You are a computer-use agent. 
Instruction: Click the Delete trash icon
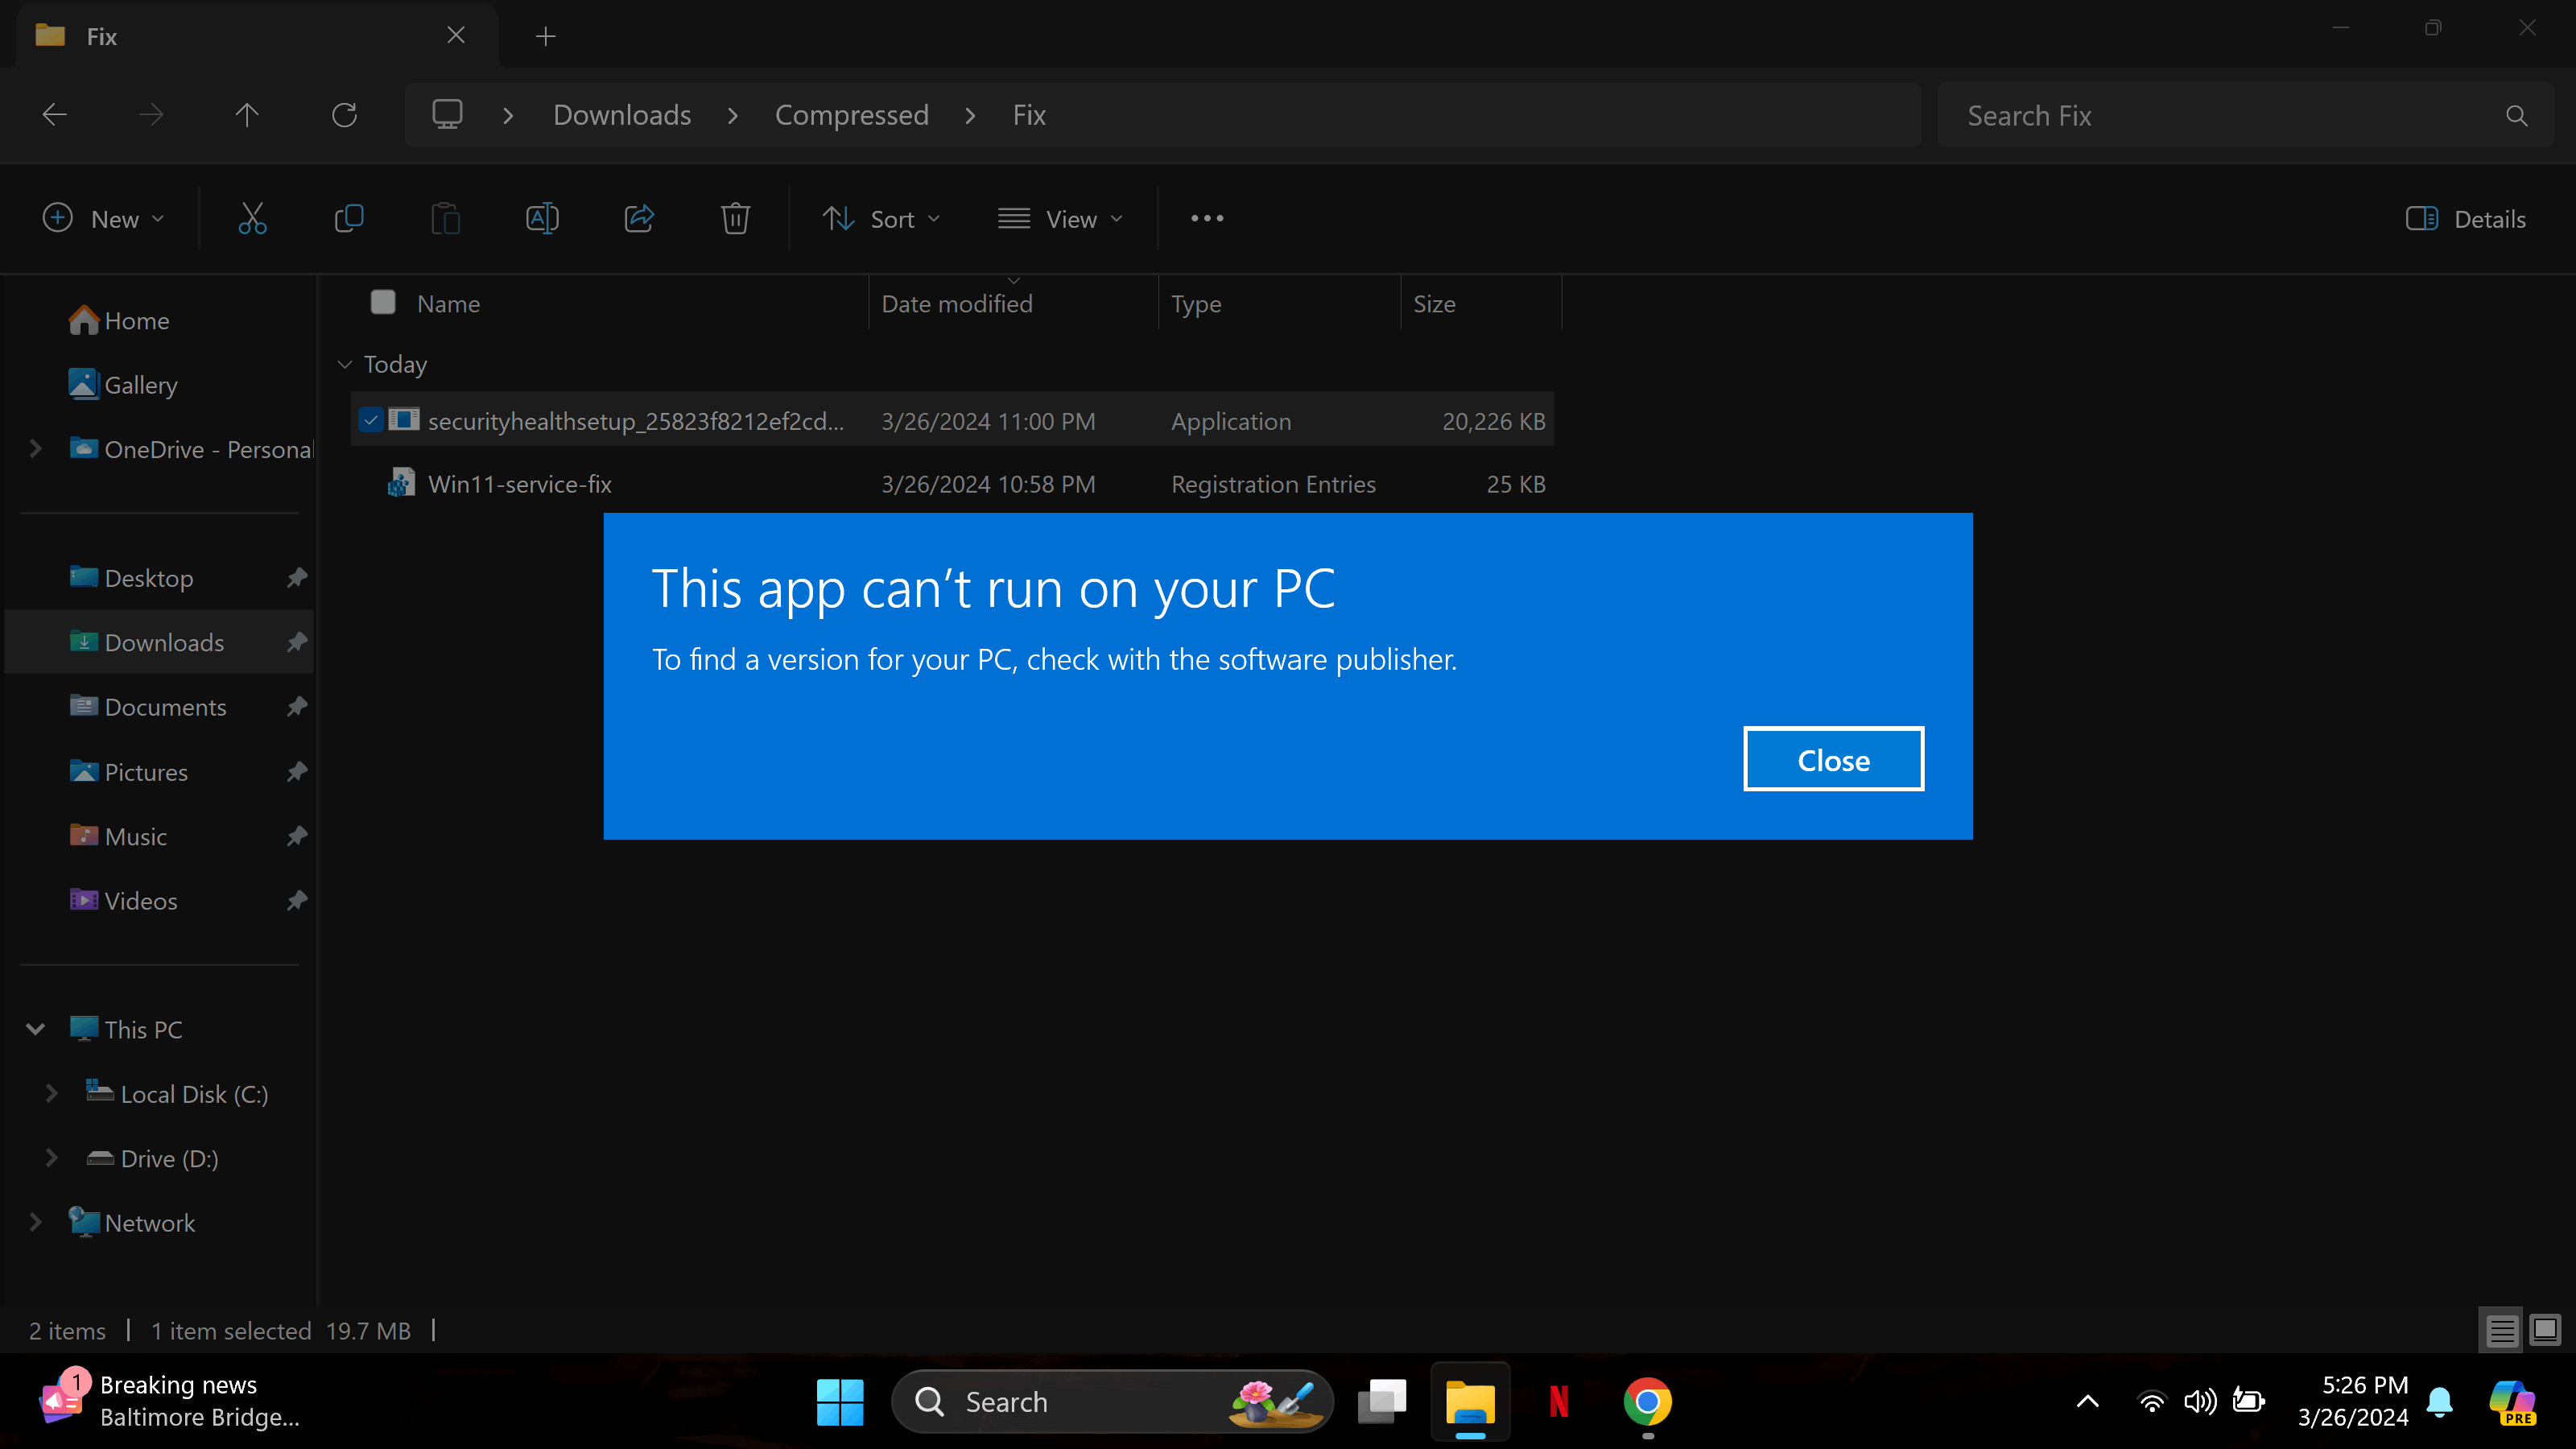click(735, 218)
